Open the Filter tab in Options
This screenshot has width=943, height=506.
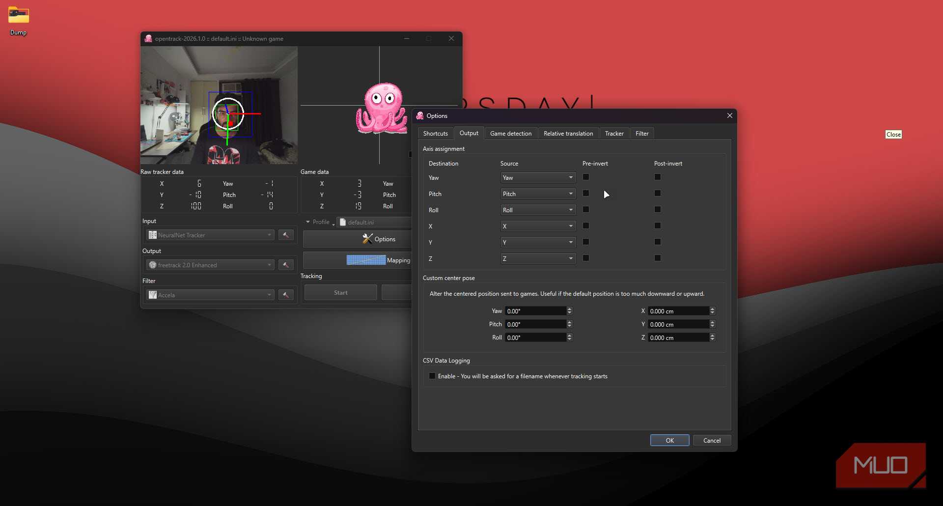(642, 133)
